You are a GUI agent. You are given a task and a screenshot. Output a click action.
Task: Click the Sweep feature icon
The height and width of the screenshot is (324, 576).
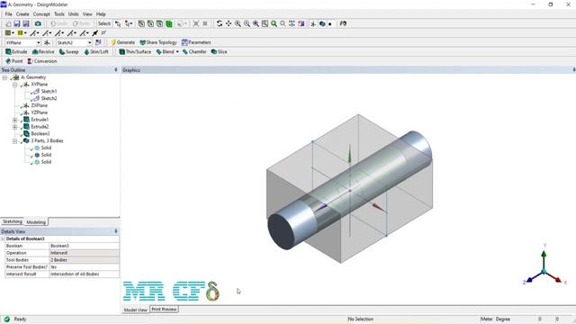62,52
